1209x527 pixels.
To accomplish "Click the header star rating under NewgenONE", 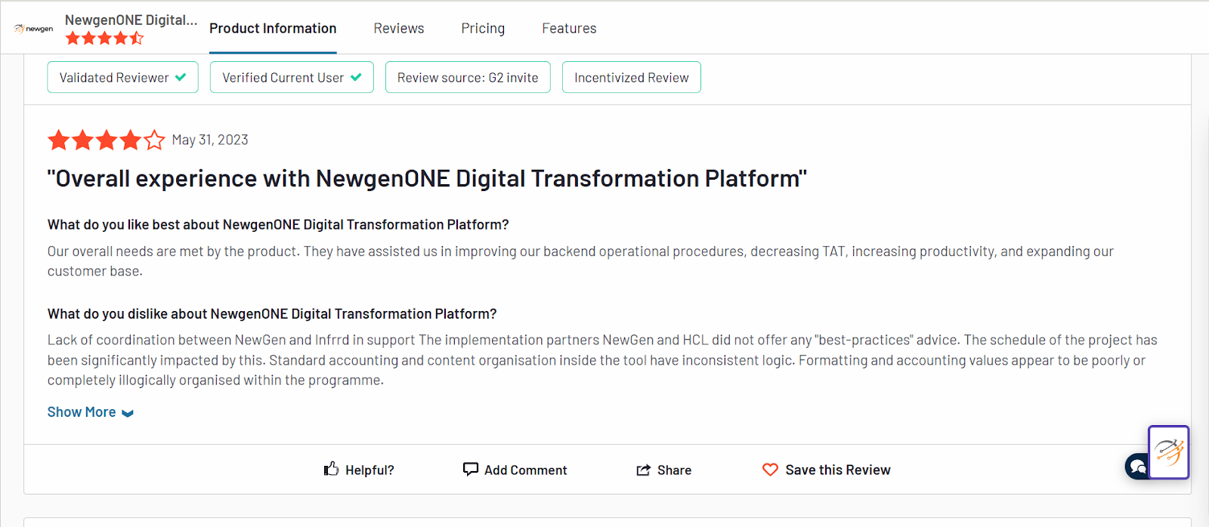I will [x=104, y=38].
